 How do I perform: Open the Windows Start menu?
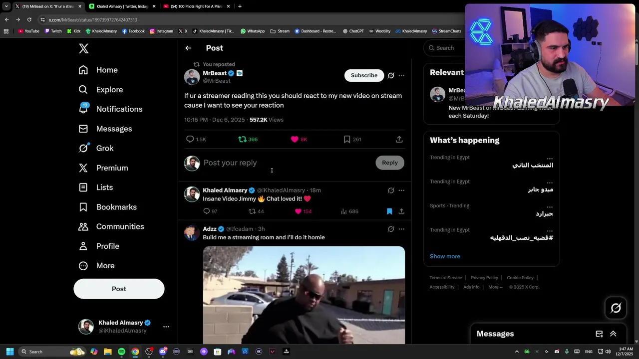pyautogui.click(x=9, y=352)
